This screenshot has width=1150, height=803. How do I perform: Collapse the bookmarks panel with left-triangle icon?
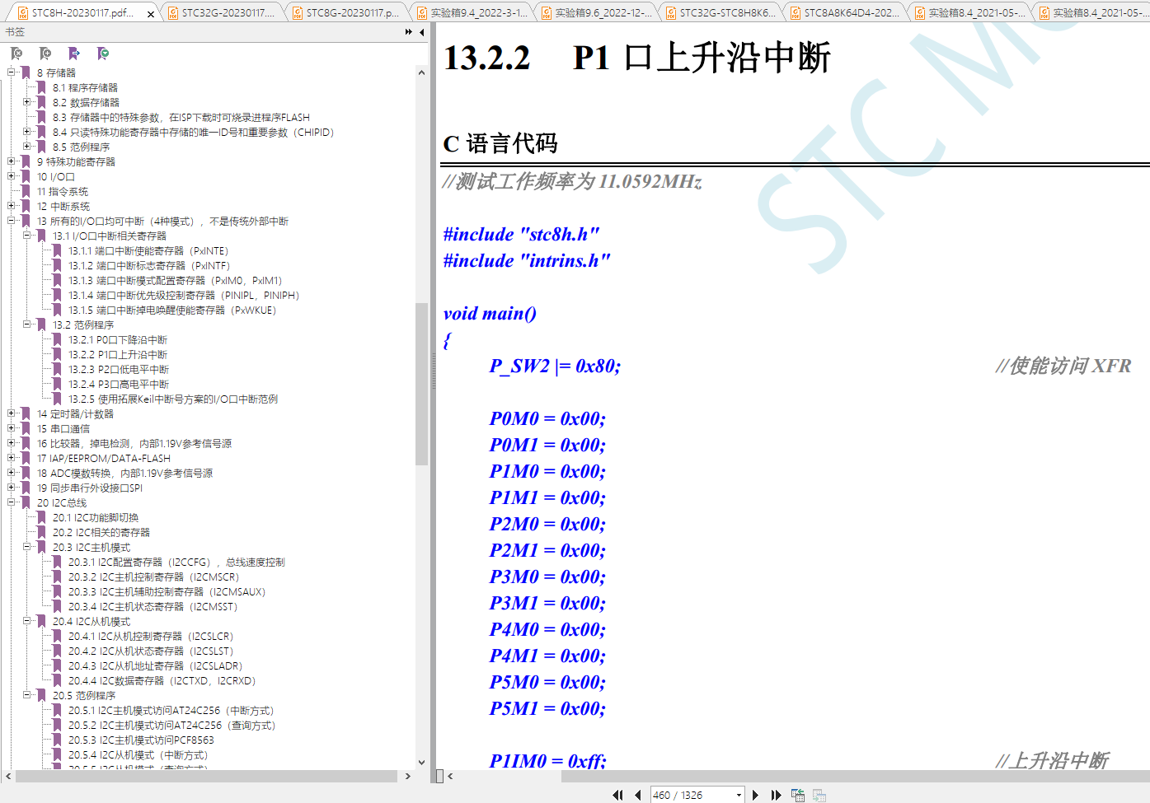[422, 32]
